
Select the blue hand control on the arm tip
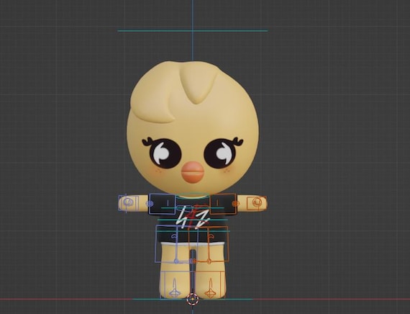(x=128, y=203)
